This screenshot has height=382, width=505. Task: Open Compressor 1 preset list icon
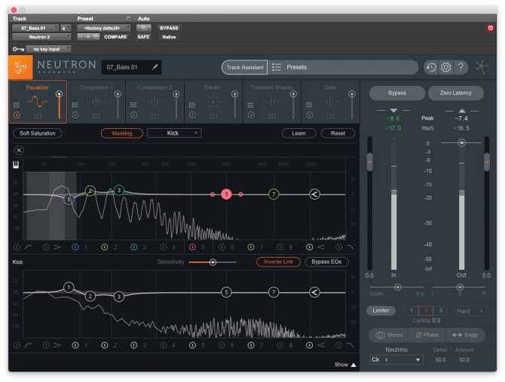coord(75,105)
